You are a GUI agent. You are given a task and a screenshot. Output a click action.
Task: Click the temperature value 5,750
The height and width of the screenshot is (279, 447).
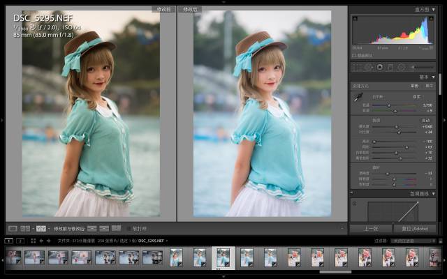tap(427, 105)
